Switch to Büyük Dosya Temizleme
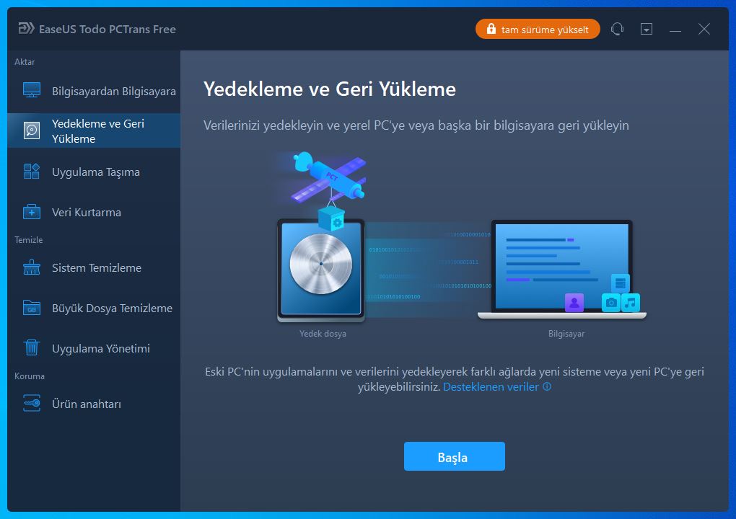Viewport: 736px width, 519px height. (94, 308)
